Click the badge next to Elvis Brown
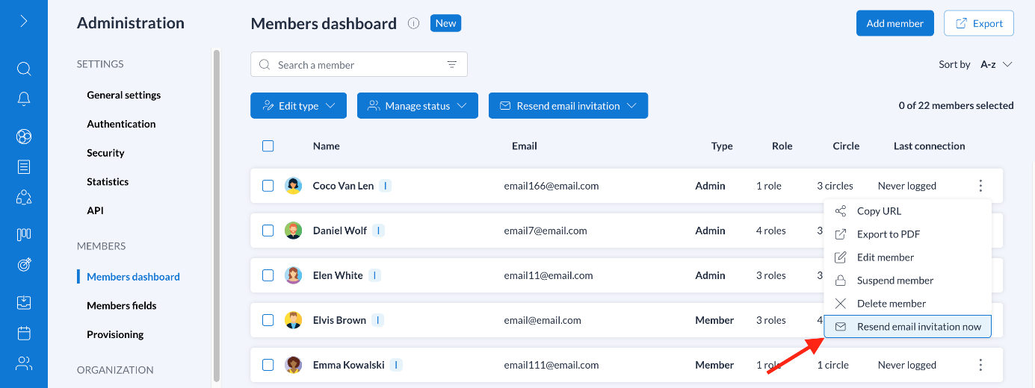Screen dimensions: 1035x388 [x=378, y=320]
